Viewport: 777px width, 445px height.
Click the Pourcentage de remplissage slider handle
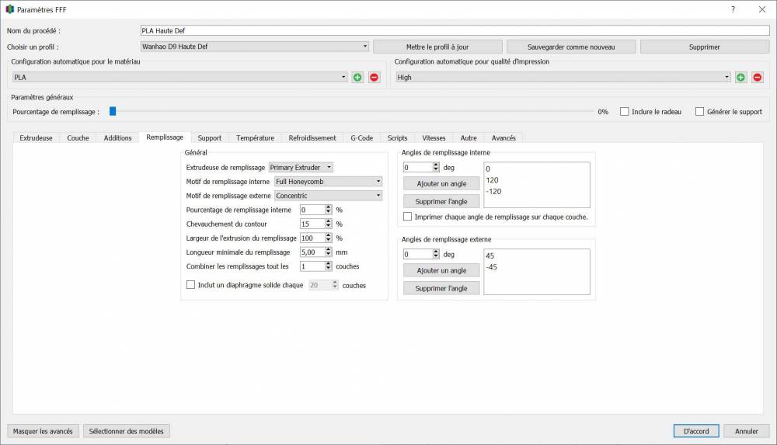[x=113, y=112]
